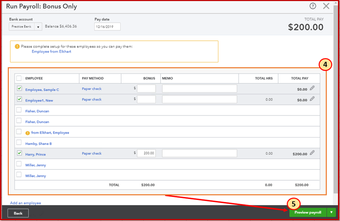This screenshot has height=221, width=340.
Task: Uncheck the Harry, Prince checkbox
Action: point(19,153)
